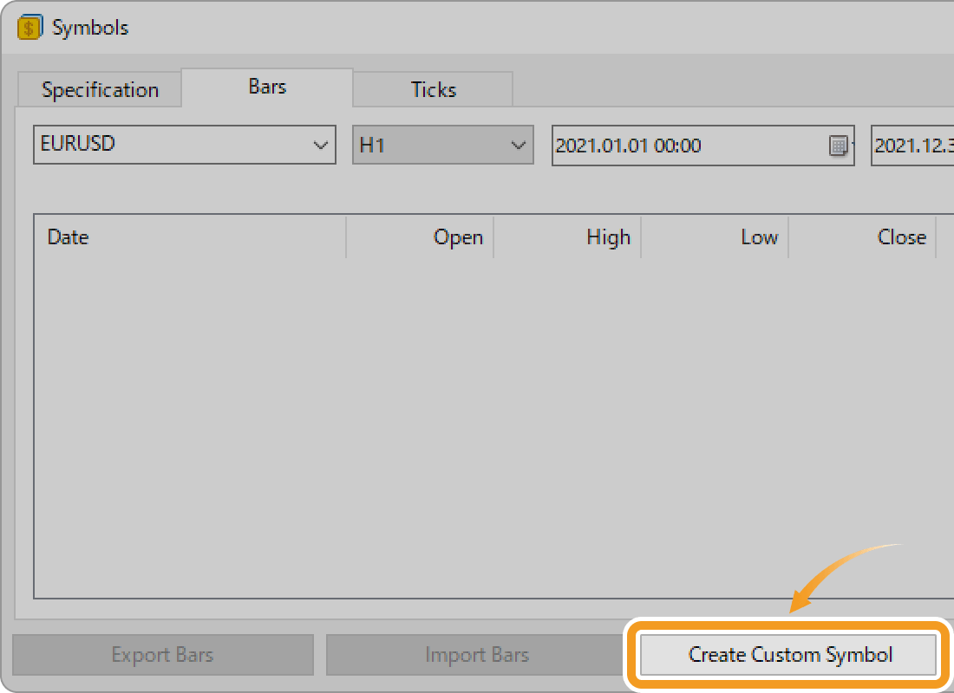Screen dimensions: 954x693
Task: Click the 2021.12 end date field
Action: tap(912, 146)
